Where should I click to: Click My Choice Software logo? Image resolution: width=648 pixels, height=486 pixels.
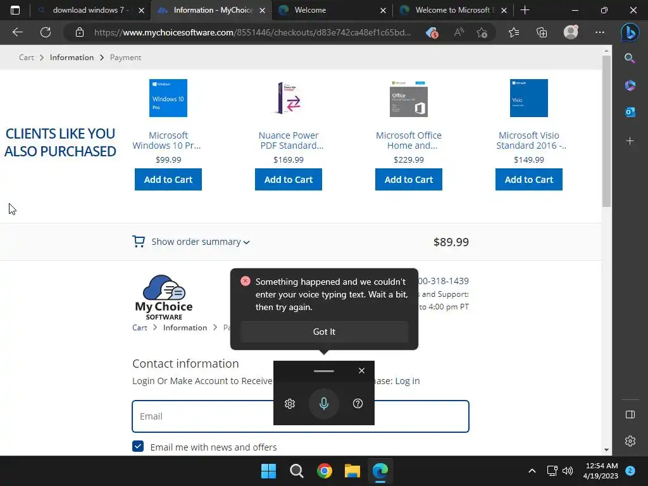(164, 297)
